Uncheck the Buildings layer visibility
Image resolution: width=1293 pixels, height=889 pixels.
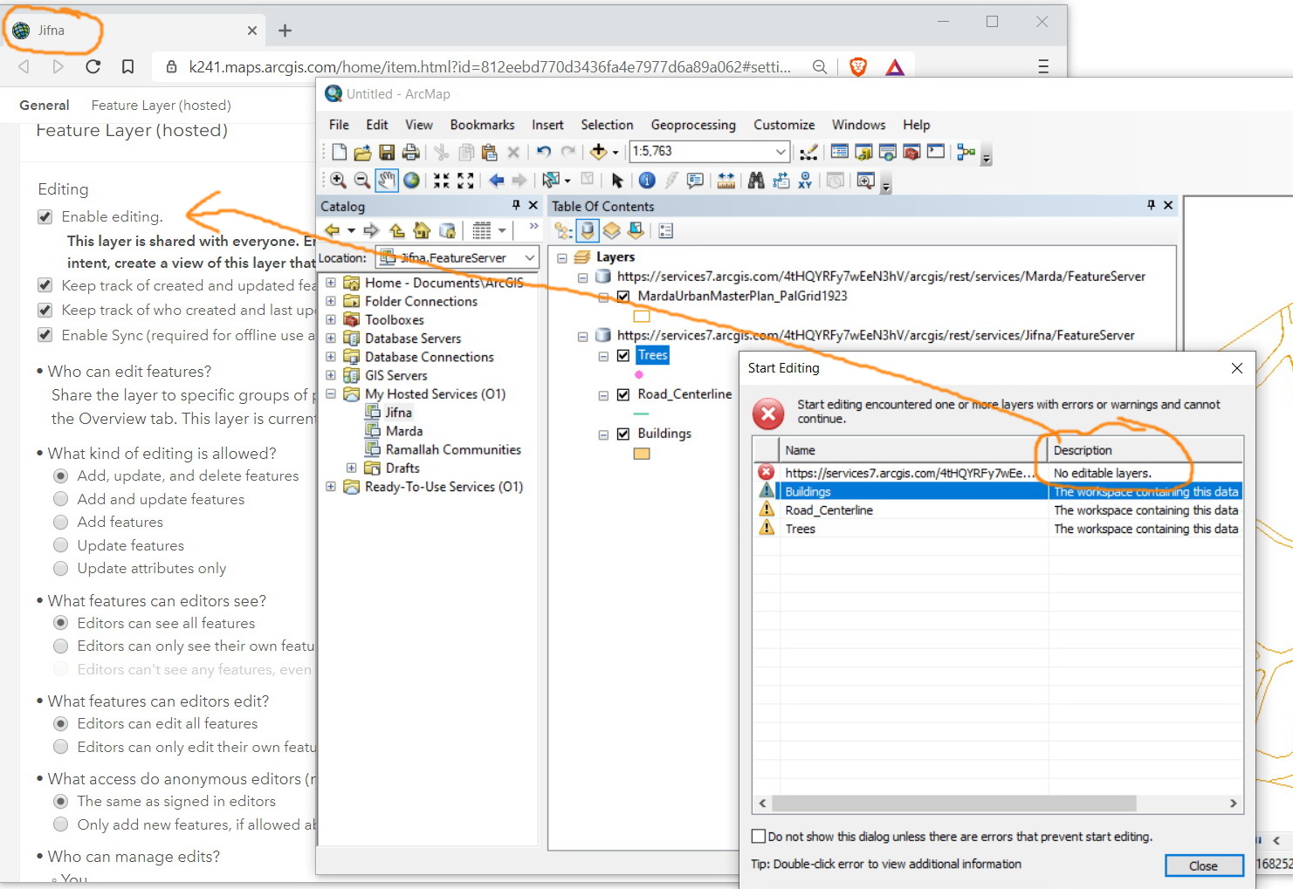[x=623, y=434]
